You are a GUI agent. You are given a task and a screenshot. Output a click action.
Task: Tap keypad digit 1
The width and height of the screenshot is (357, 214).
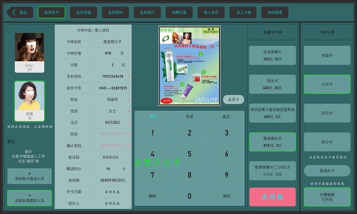tap(153, 133)
